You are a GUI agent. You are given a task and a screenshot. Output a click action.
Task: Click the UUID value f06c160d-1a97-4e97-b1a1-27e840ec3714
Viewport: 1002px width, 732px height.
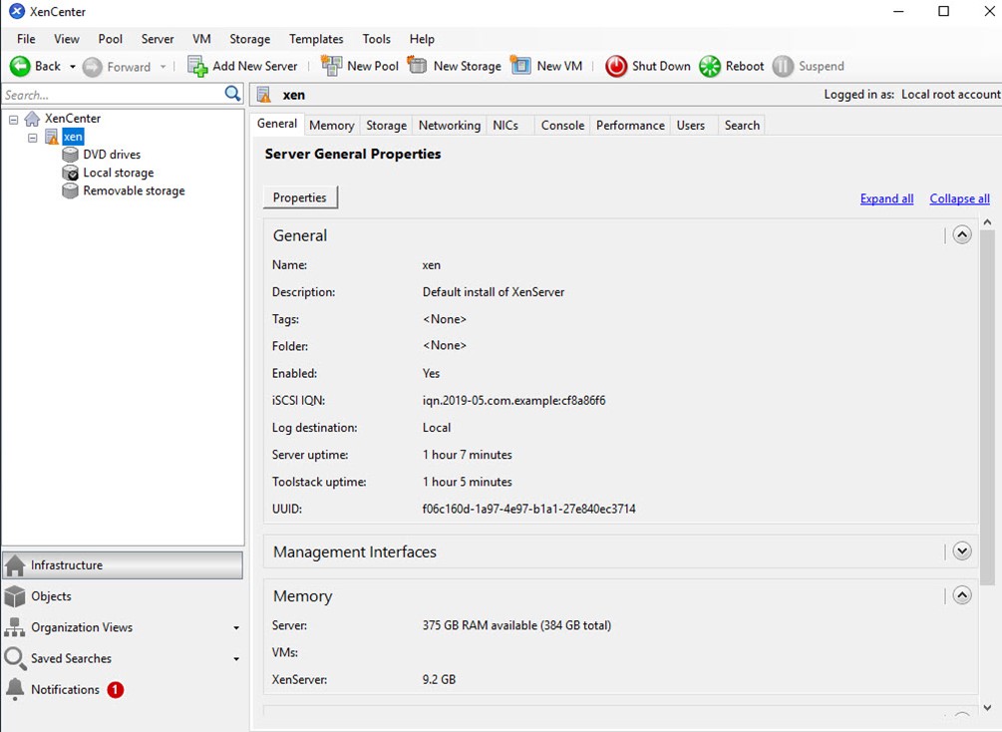(x=529, y=509)
